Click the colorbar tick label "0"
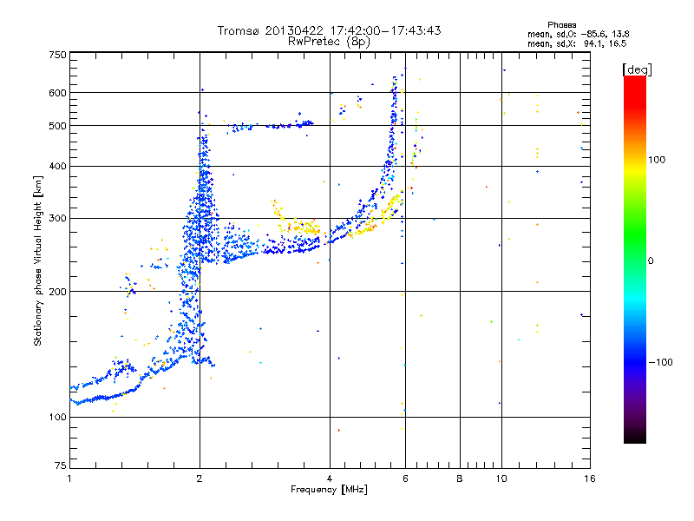 click(x=651, y=261)
